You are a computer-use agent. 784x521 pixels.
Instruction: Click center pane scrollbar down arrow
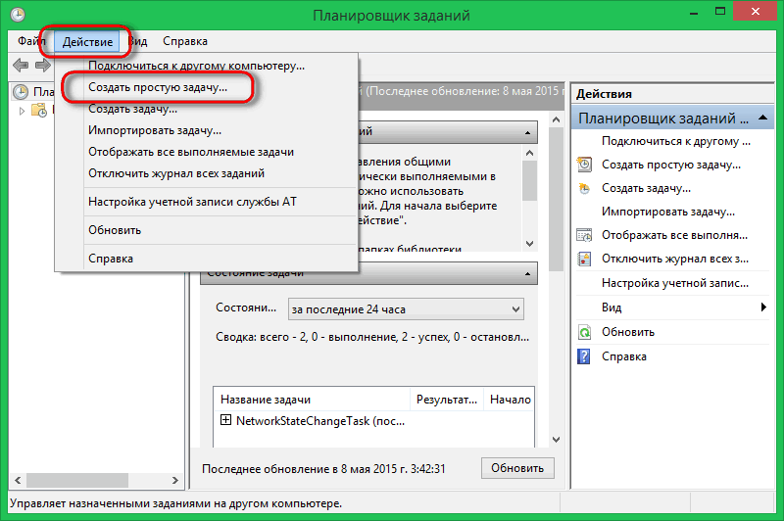tap(556, 440)
